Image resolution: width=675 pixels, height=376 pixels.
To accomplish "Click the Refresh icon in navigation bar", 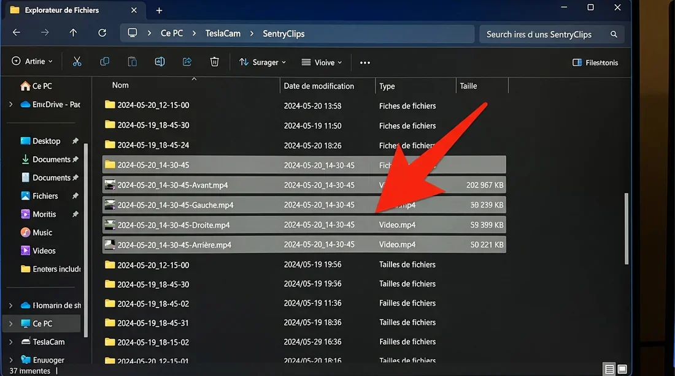I will click(x=102, y=32).
